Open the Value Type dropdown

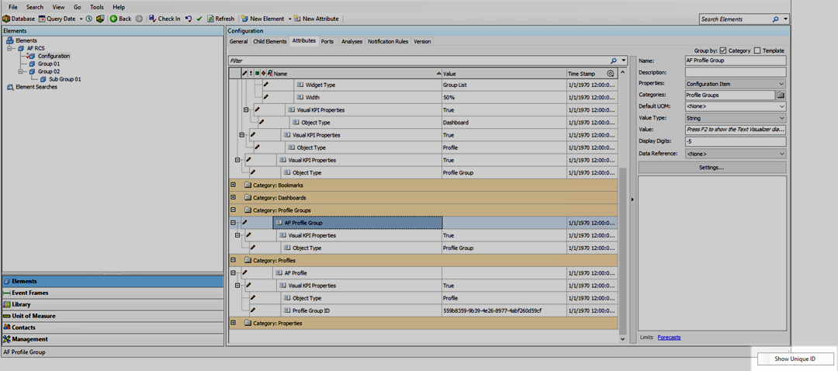pyautogui.click(x=781, y=118)
